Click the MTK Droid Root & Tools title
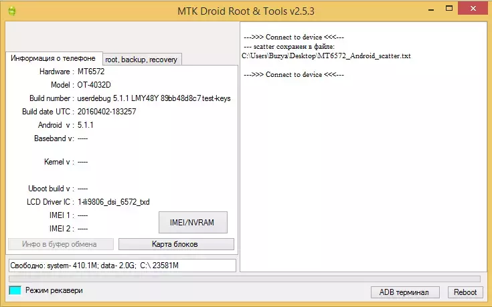The width and height of the screenshot is (492, 307). 246,11
